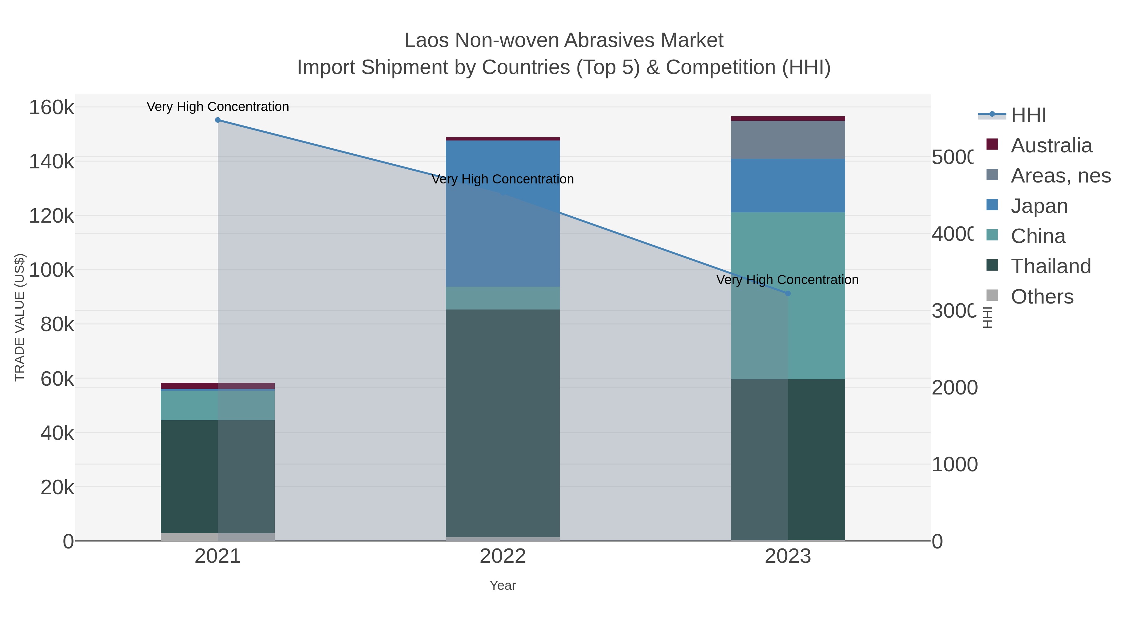Click the Import Shipment by Countries subtitle
The height and width of the screenshot is (635, 1128).
click(564, 67)
